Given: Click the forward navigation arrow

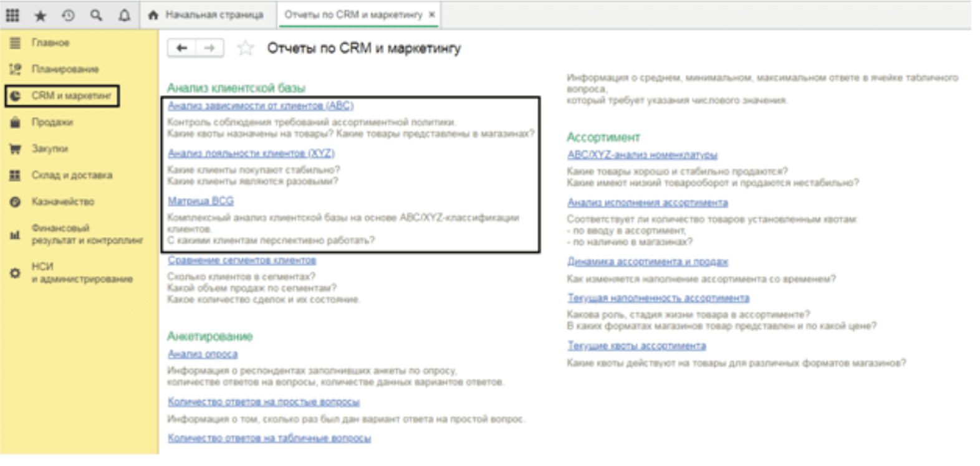Looking at the screenshot, I should coord(209,48).
